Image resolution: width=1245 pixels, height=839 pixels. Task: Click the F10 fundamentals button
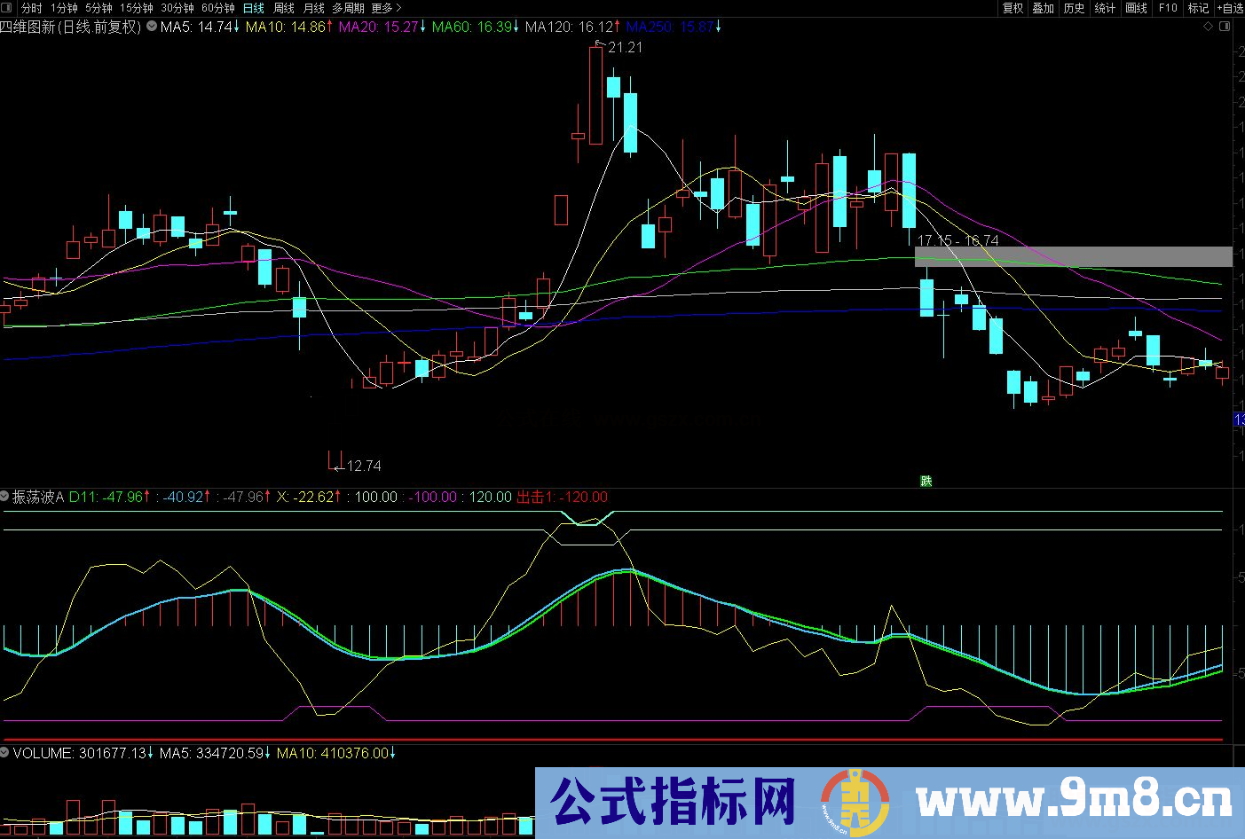(x=1167, y=8)
